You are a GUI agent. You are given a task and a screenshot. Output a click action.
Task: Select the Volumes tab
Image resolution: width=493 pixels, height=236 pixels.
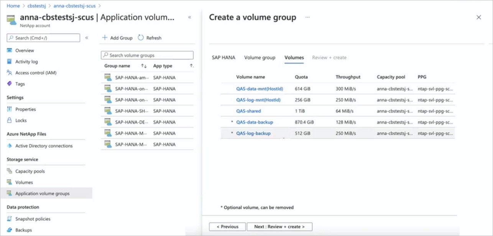[294, 57]
